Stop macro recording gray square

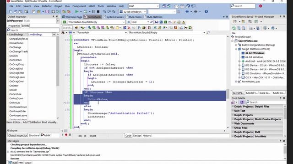[70, 135]
